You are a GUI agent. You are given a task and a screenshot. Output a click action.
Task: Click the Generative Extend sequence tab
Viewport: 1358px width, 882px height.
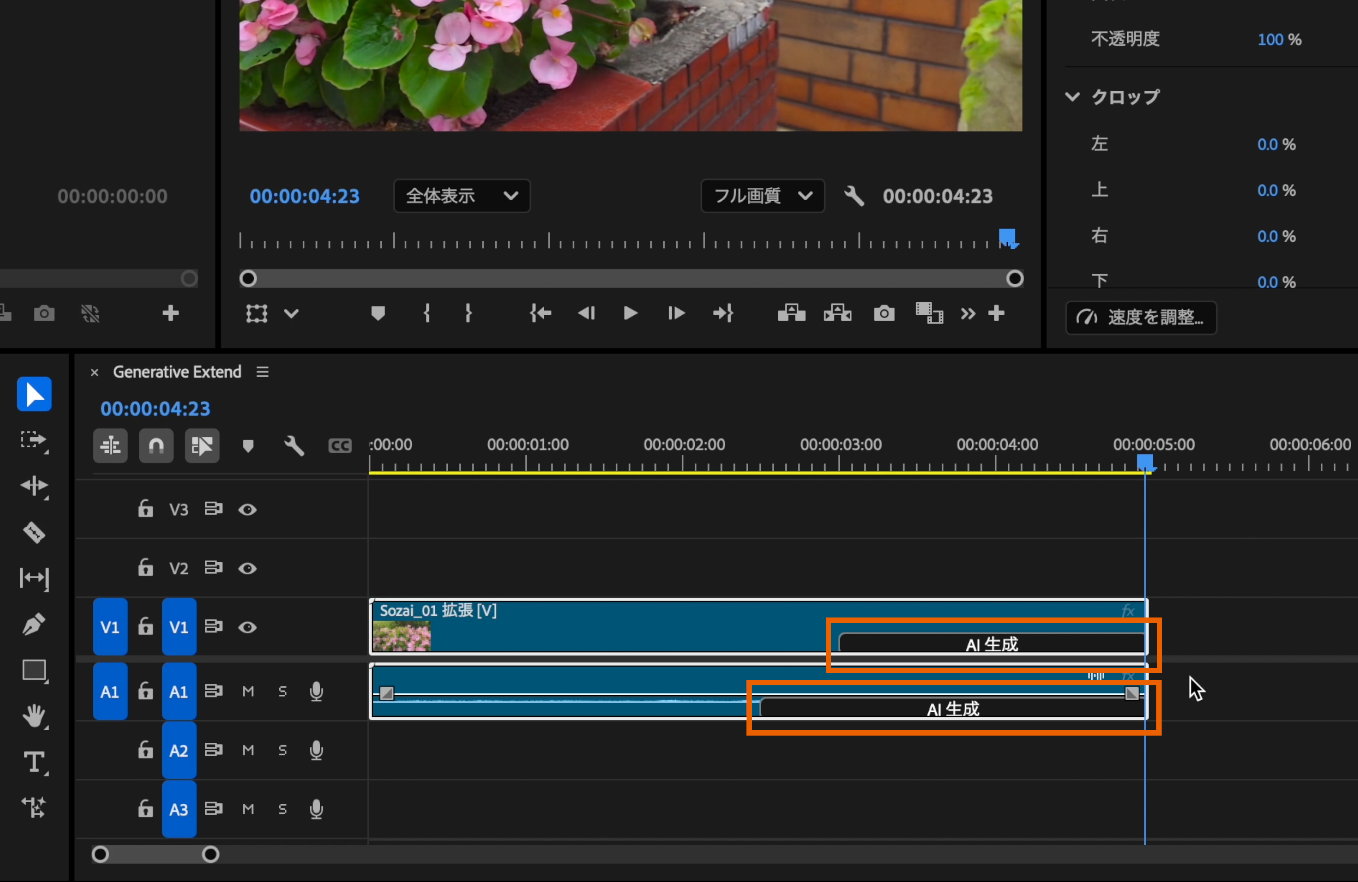[177, 372]
